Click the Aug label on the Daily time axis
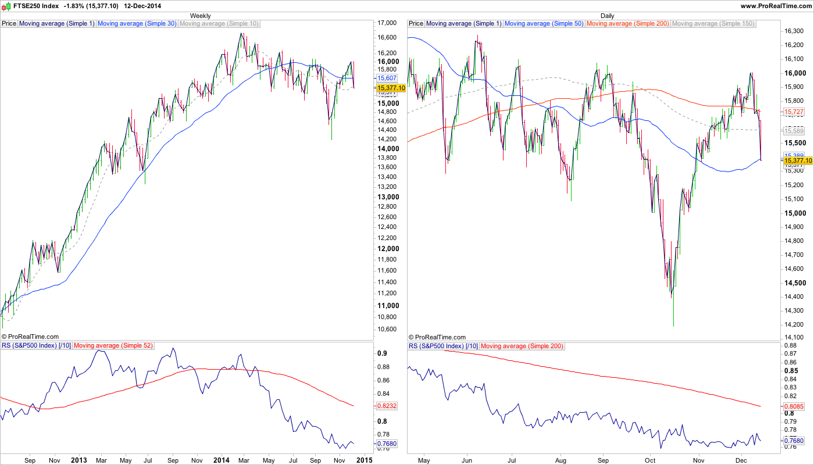 (560, 460)
